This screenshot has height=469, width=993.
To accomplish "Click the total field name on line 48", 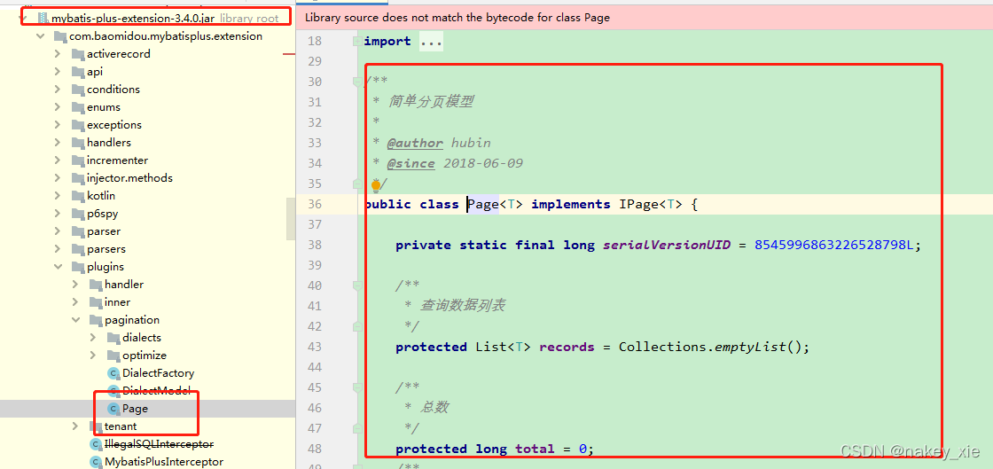I will 535,449.
